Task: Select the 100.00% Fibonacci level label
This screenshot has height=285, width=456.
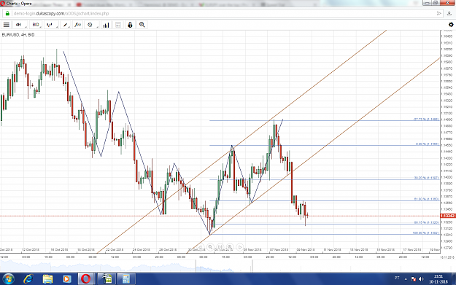Action: [x=425, y=233]
